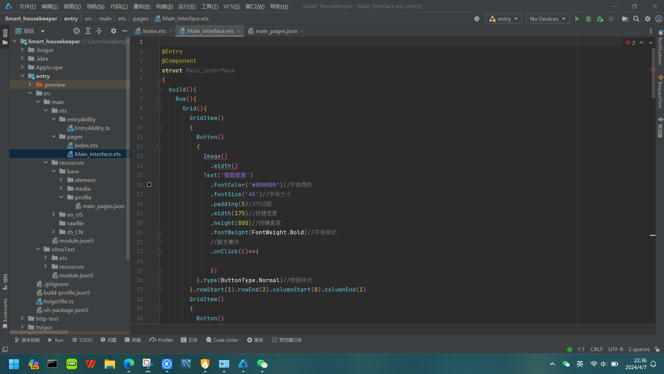Open project panel options gear

(x=113, y=31)
